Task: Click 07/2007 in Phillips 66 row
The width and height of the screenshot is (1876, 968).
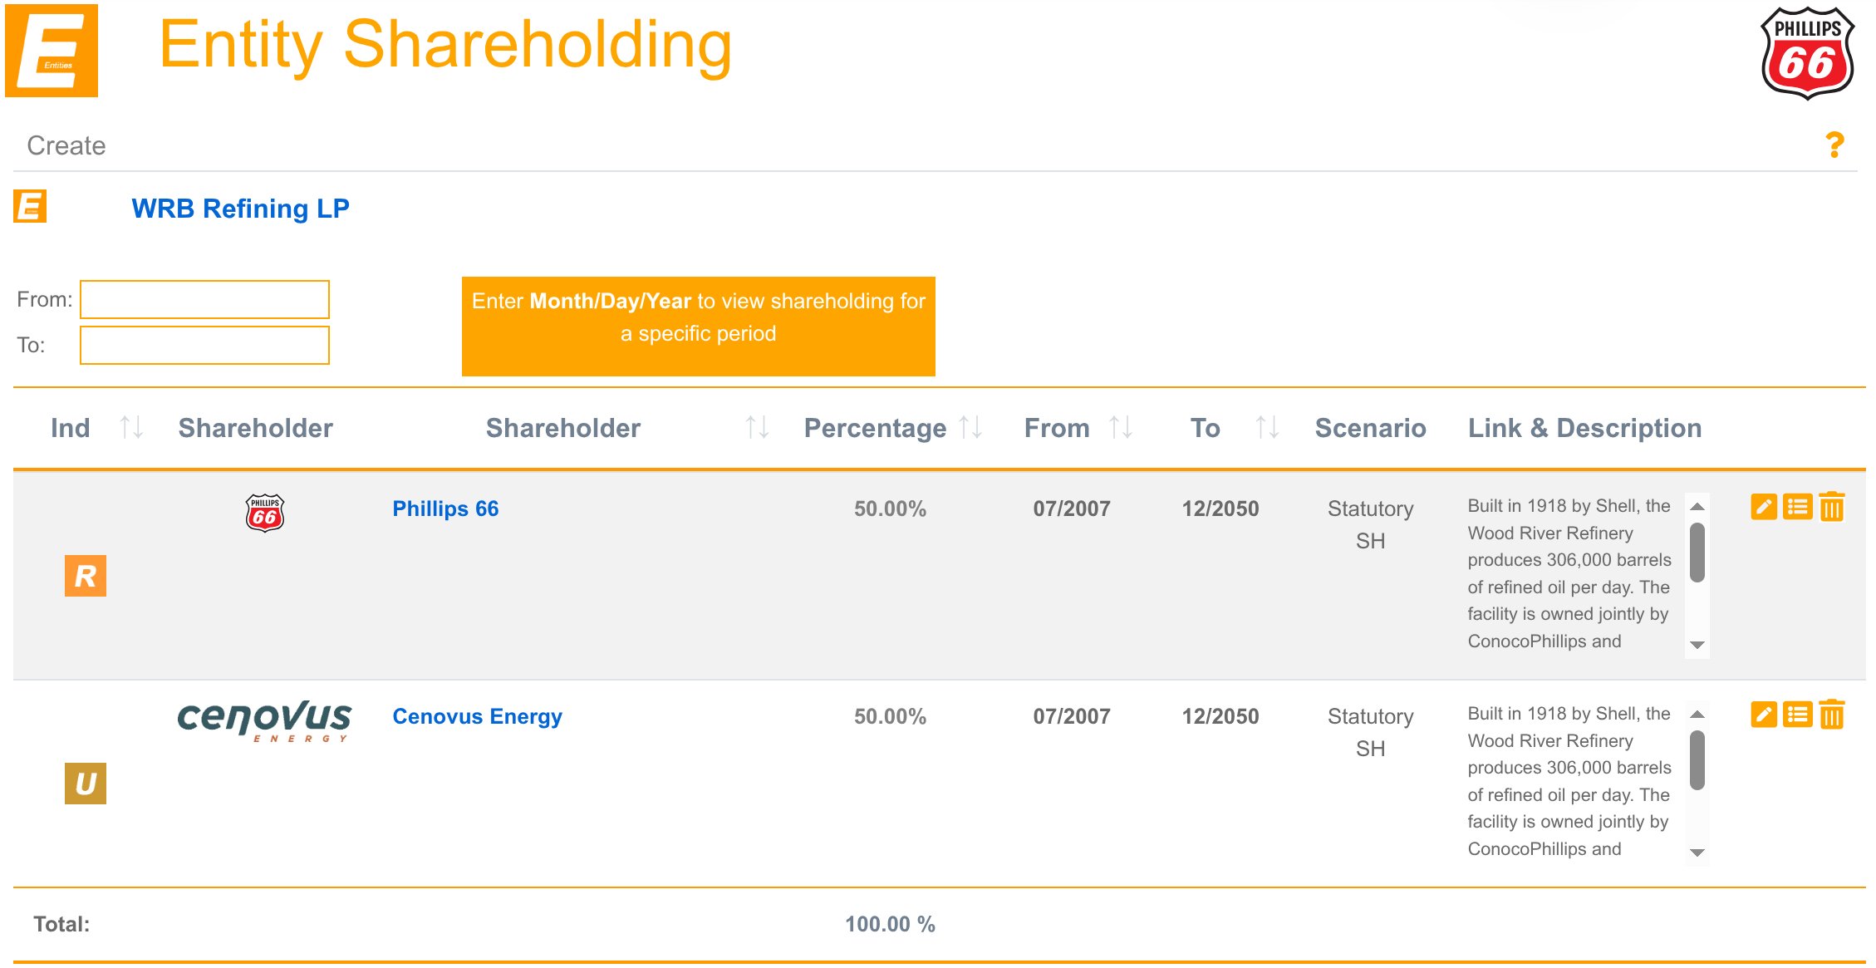Action: pyautogui.click(x=1072, y=509)
